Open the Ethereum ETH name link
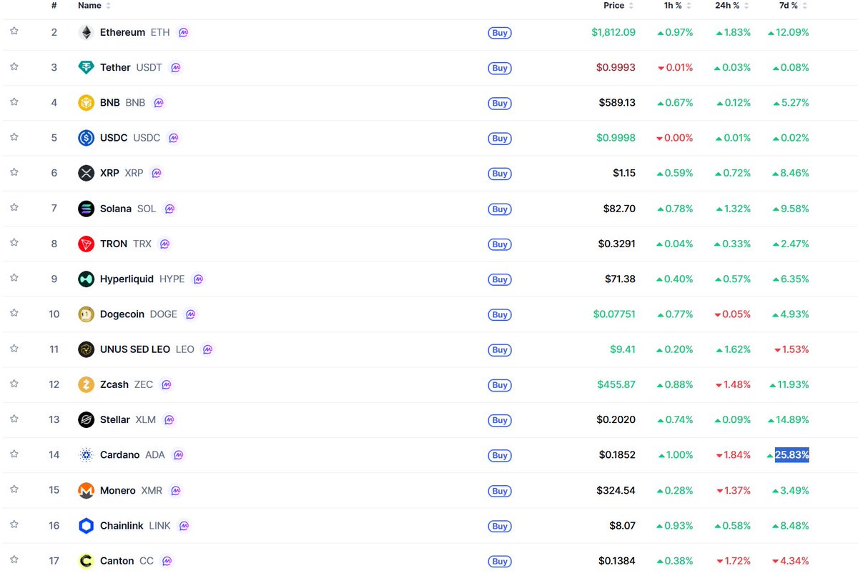 pyautogui.click(x=135, y=32)
